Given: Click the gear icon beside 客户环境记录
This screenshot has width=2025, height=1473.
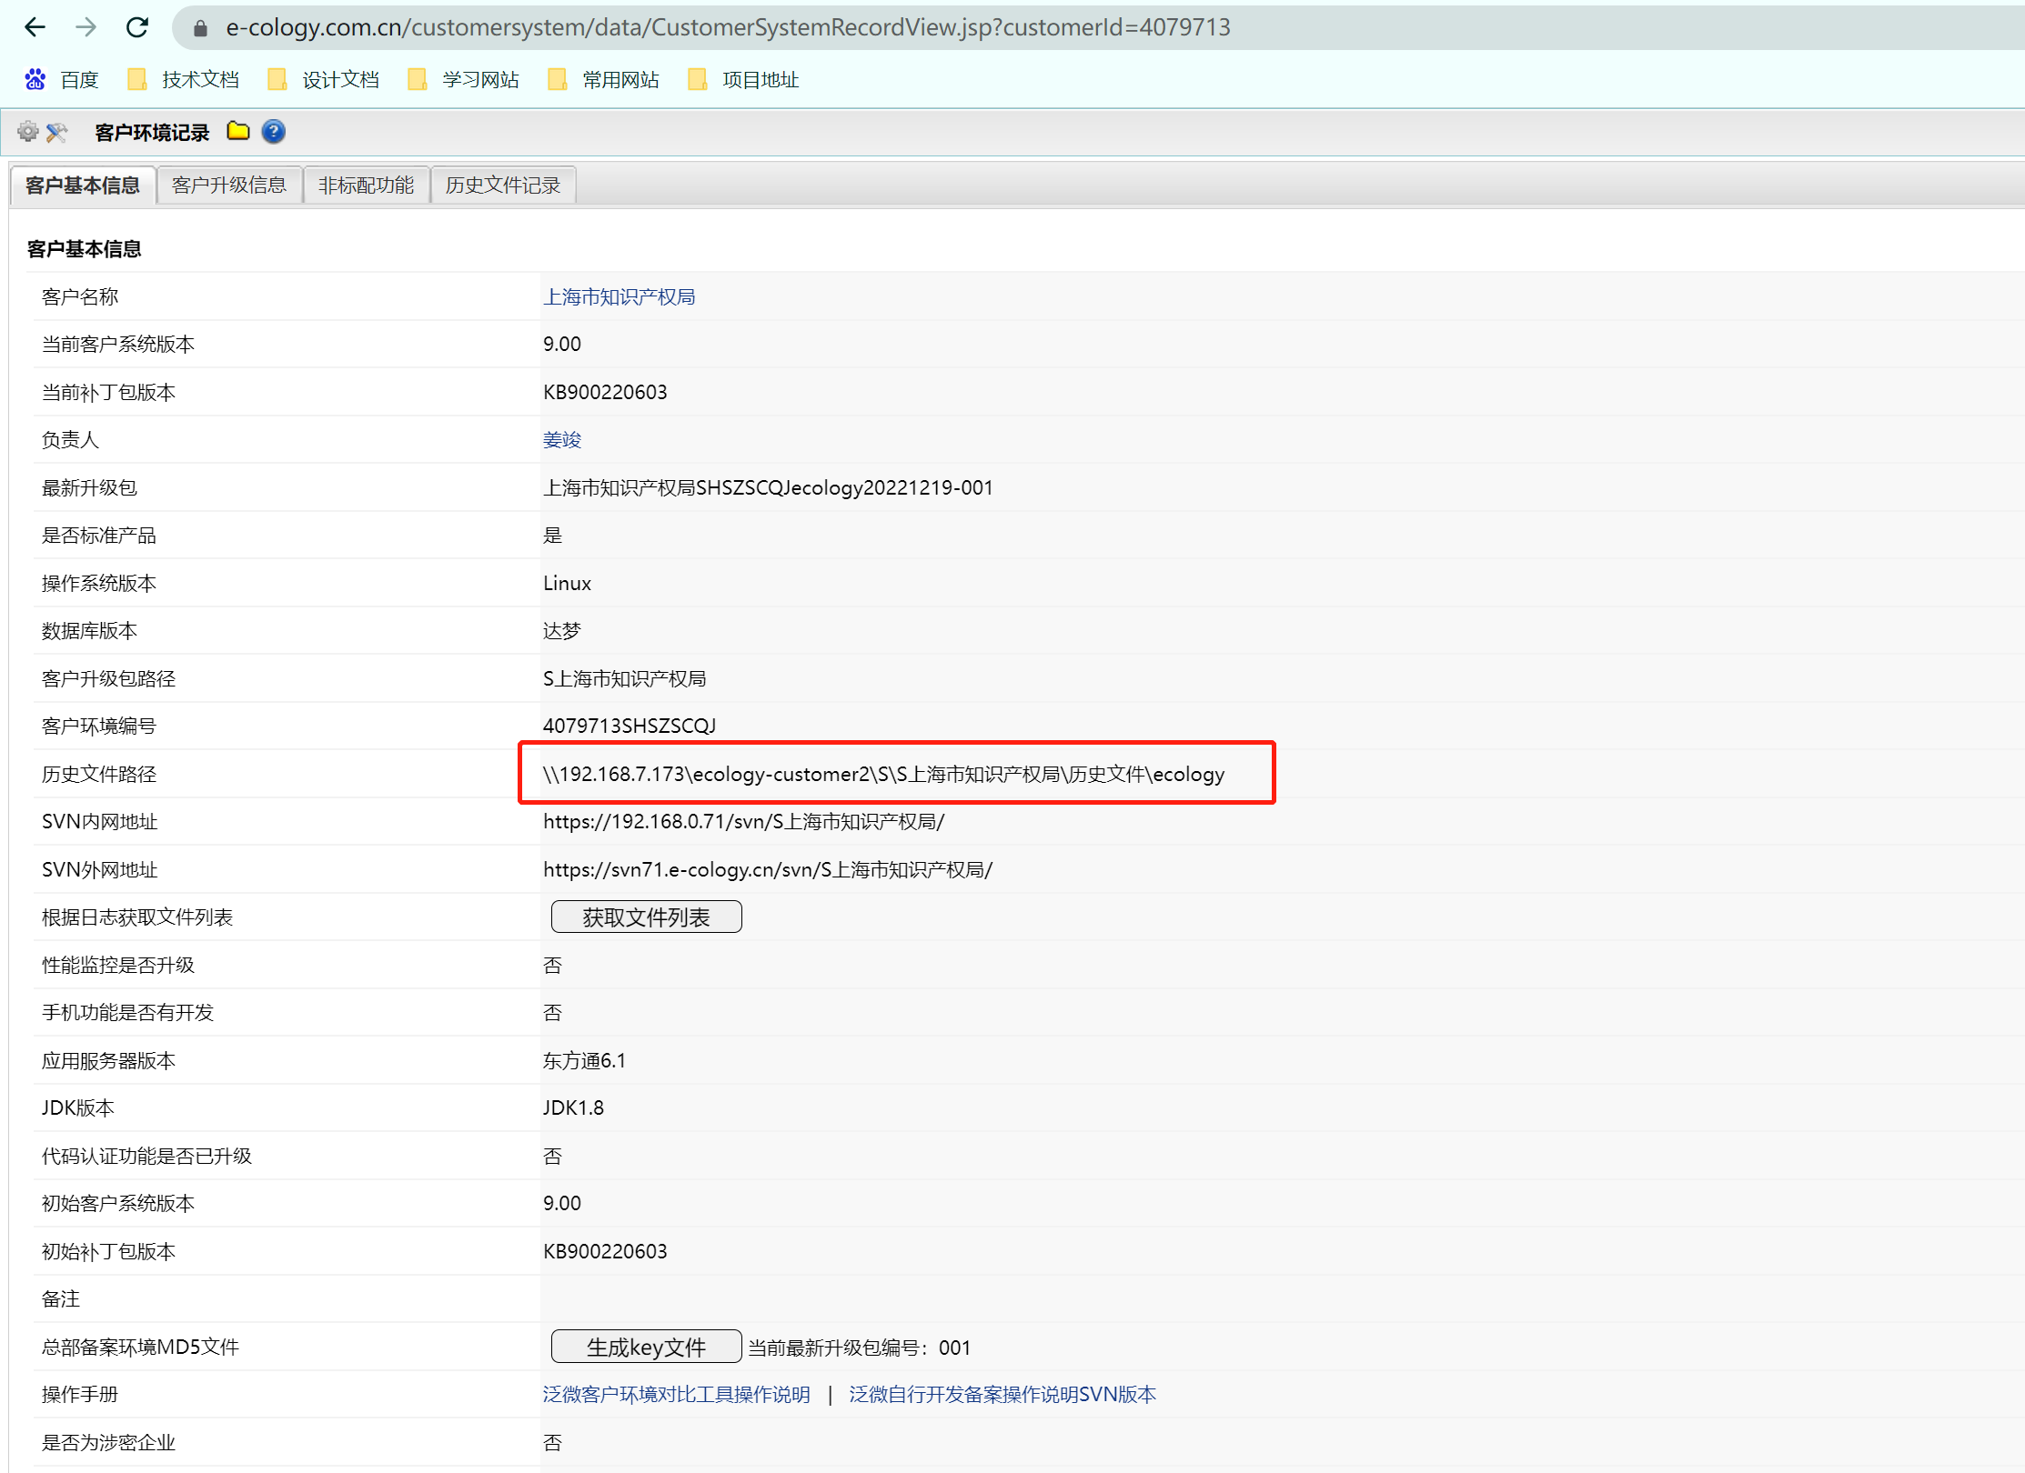Looking at the screenshot, I should click(28, 132).
